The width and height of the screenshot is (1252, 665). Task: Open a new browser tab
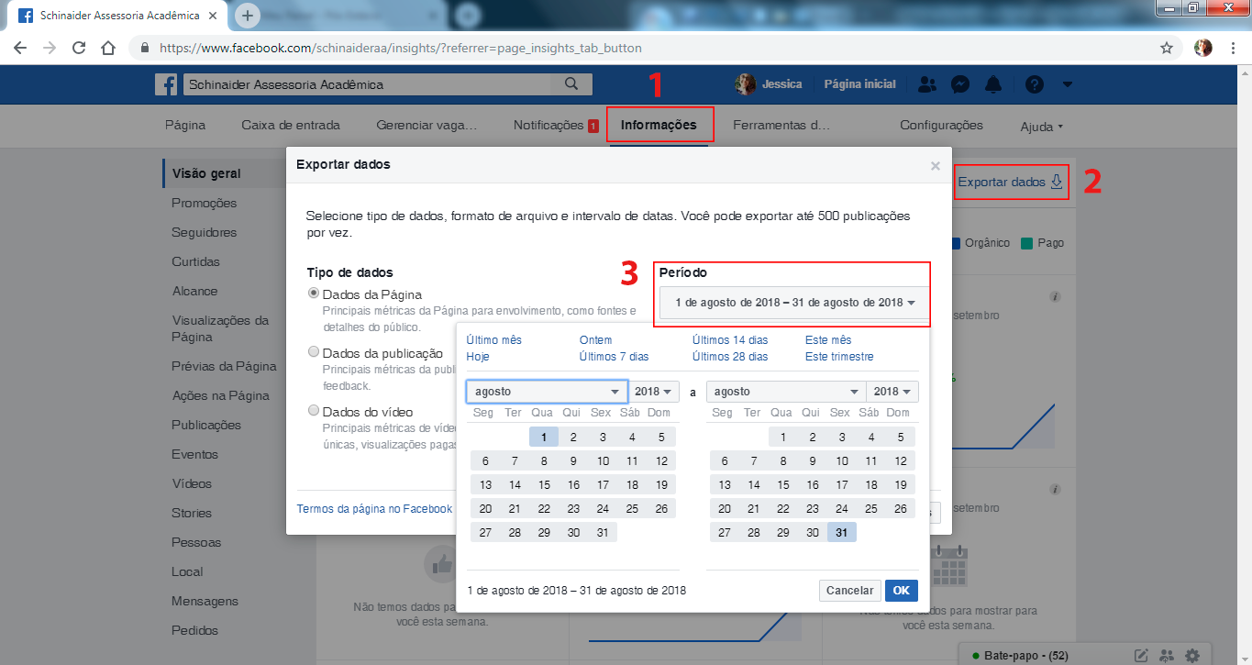(x=248, y=16)
